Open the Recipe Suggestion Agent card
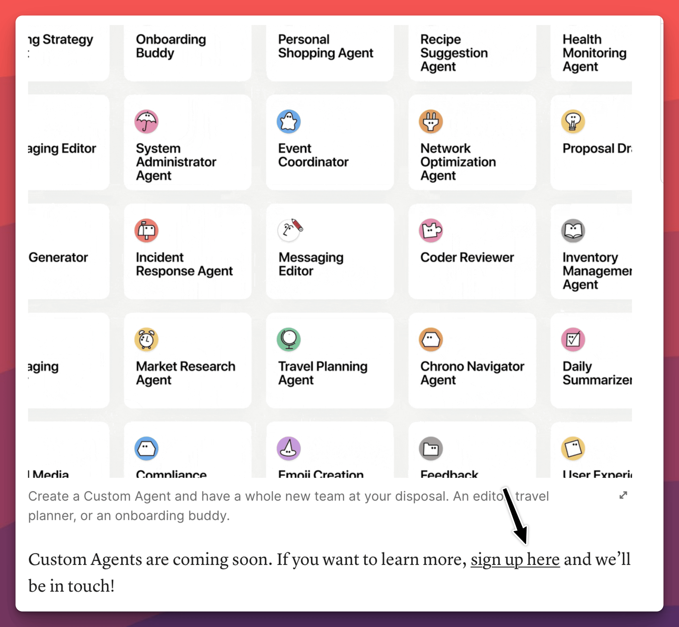Image resolution: width=679 pixels, height=627 pixels. 472,53
